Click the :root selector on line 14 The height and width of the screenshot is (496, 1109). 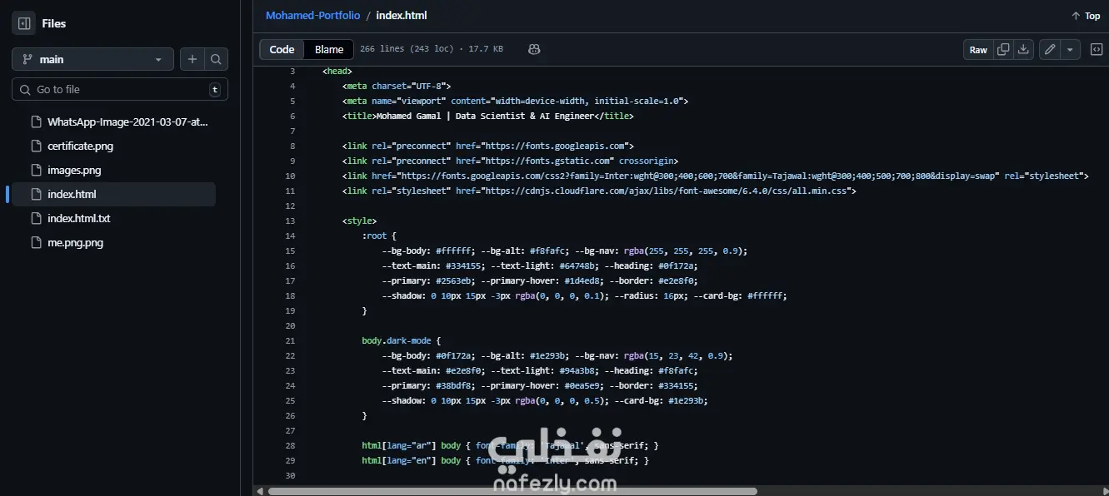(374, 236)
